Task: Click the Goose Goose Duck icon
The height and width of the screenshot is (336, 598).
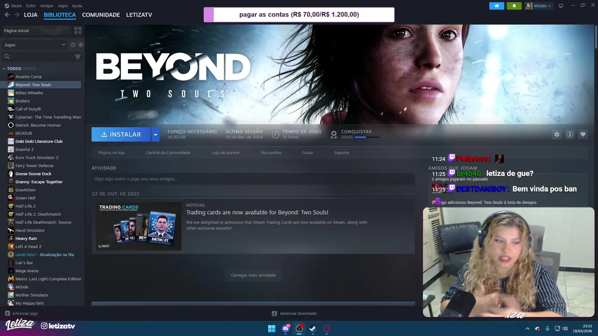Action: click(11, 174)
